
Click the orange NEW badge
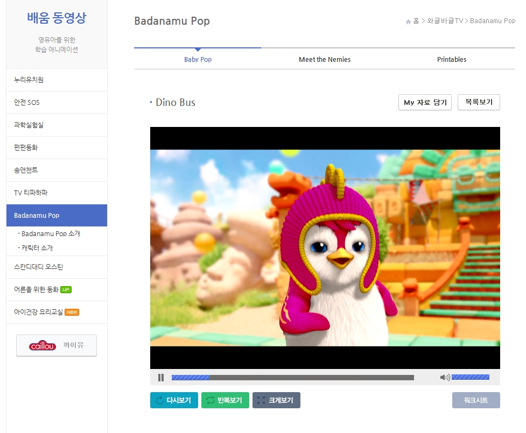click(x=72, y=313)
